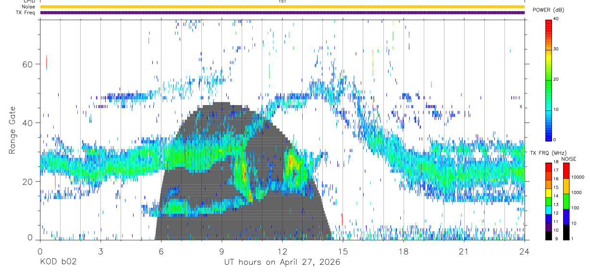The width and height of the screenshot is (590, 272).
Task: Select the 9 tick on the TX FRQ scale
Action: click(x=556, y=238)
